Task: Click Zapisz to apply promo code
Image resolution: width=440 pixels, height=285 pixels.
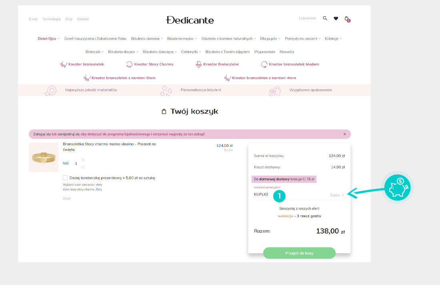Action: point(337,195)
